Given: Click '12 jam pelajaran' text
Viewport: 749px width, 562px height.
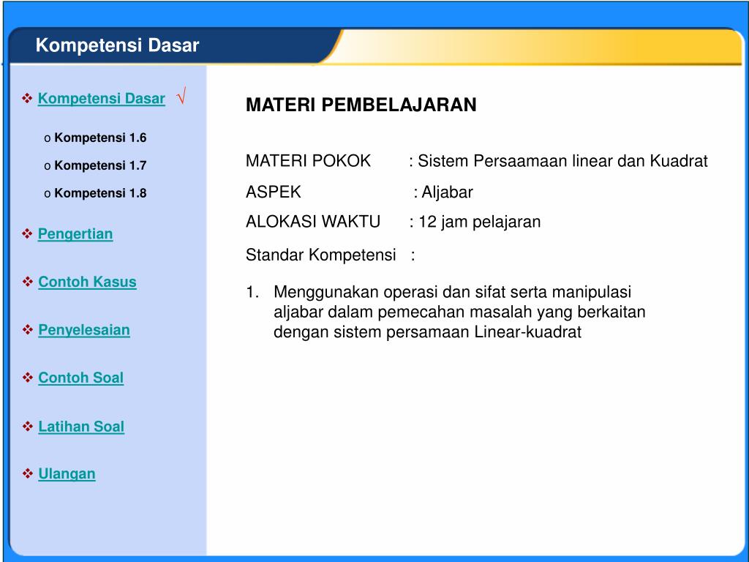Looking at the screenshot, I should click(480, 222).
